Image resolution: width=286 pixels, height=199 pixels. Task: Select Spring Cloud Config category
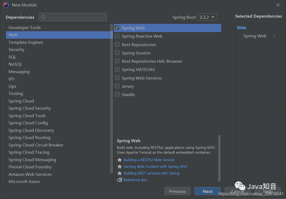[x=58, y=123]
